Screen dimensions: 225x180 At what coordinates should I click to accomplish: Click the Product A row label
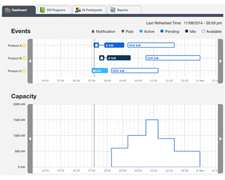tap(15, 46)
